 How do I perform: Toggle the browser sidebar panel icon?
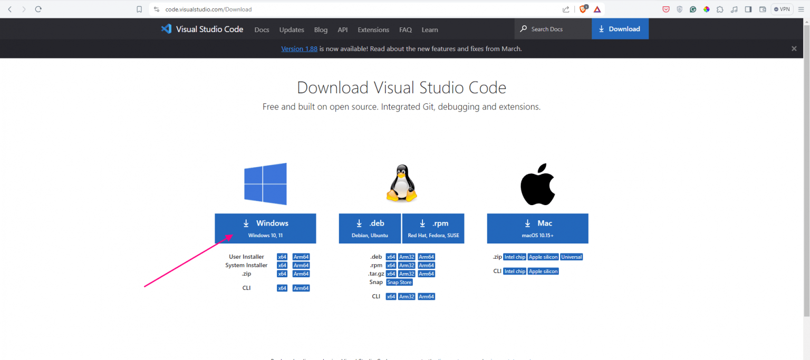coord(748,9)
